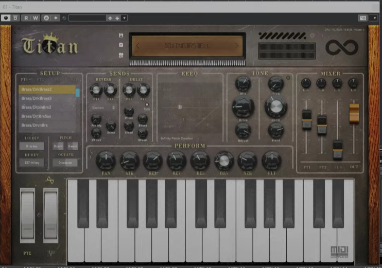Viewport: 382px width, 268px height.
Task: Click the cyan scrollbar thumb of sample list
Action: tap(78, 93)
